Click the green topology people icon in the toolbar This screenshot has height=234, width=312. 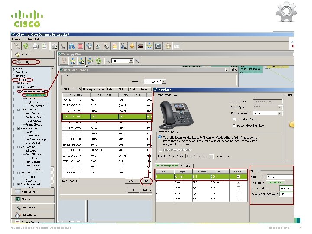(x=149, y=46)
